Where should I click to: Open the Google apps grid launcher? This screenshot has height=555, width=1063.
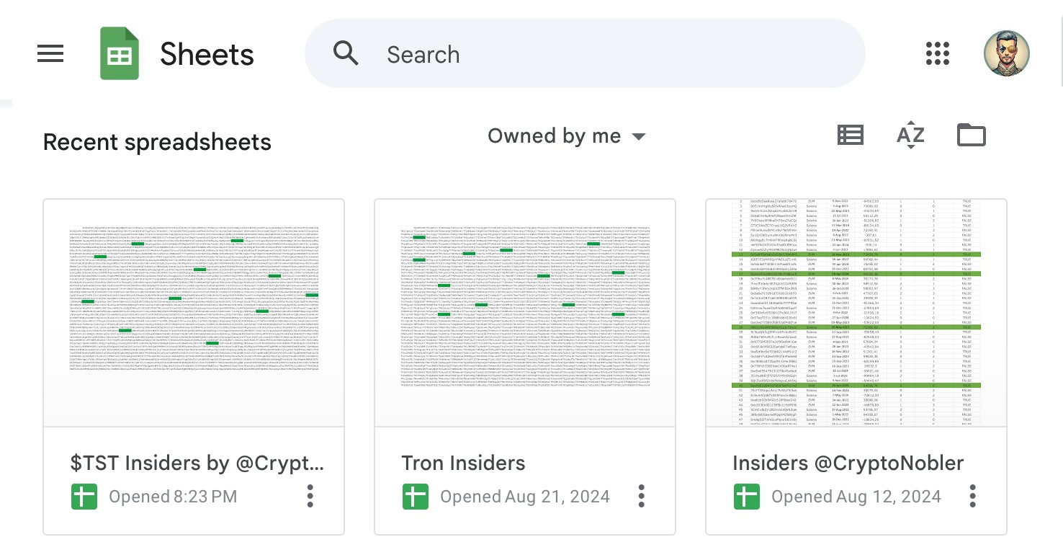coord(938,53)
